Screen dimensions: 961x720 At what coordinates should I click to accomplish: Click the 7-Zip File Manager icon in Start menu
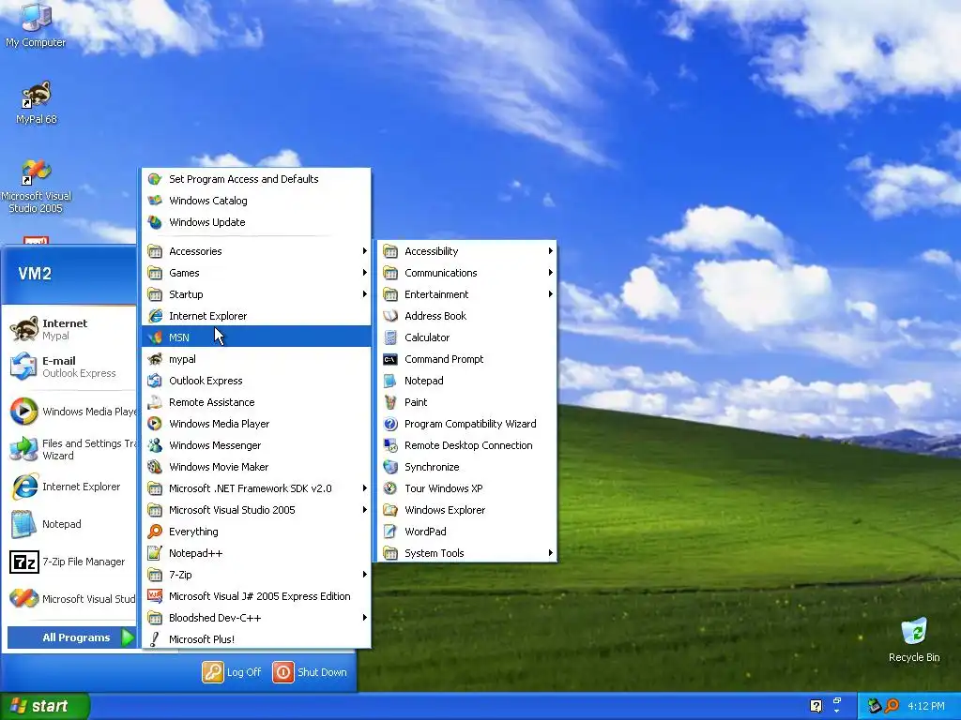pos(24,562)
